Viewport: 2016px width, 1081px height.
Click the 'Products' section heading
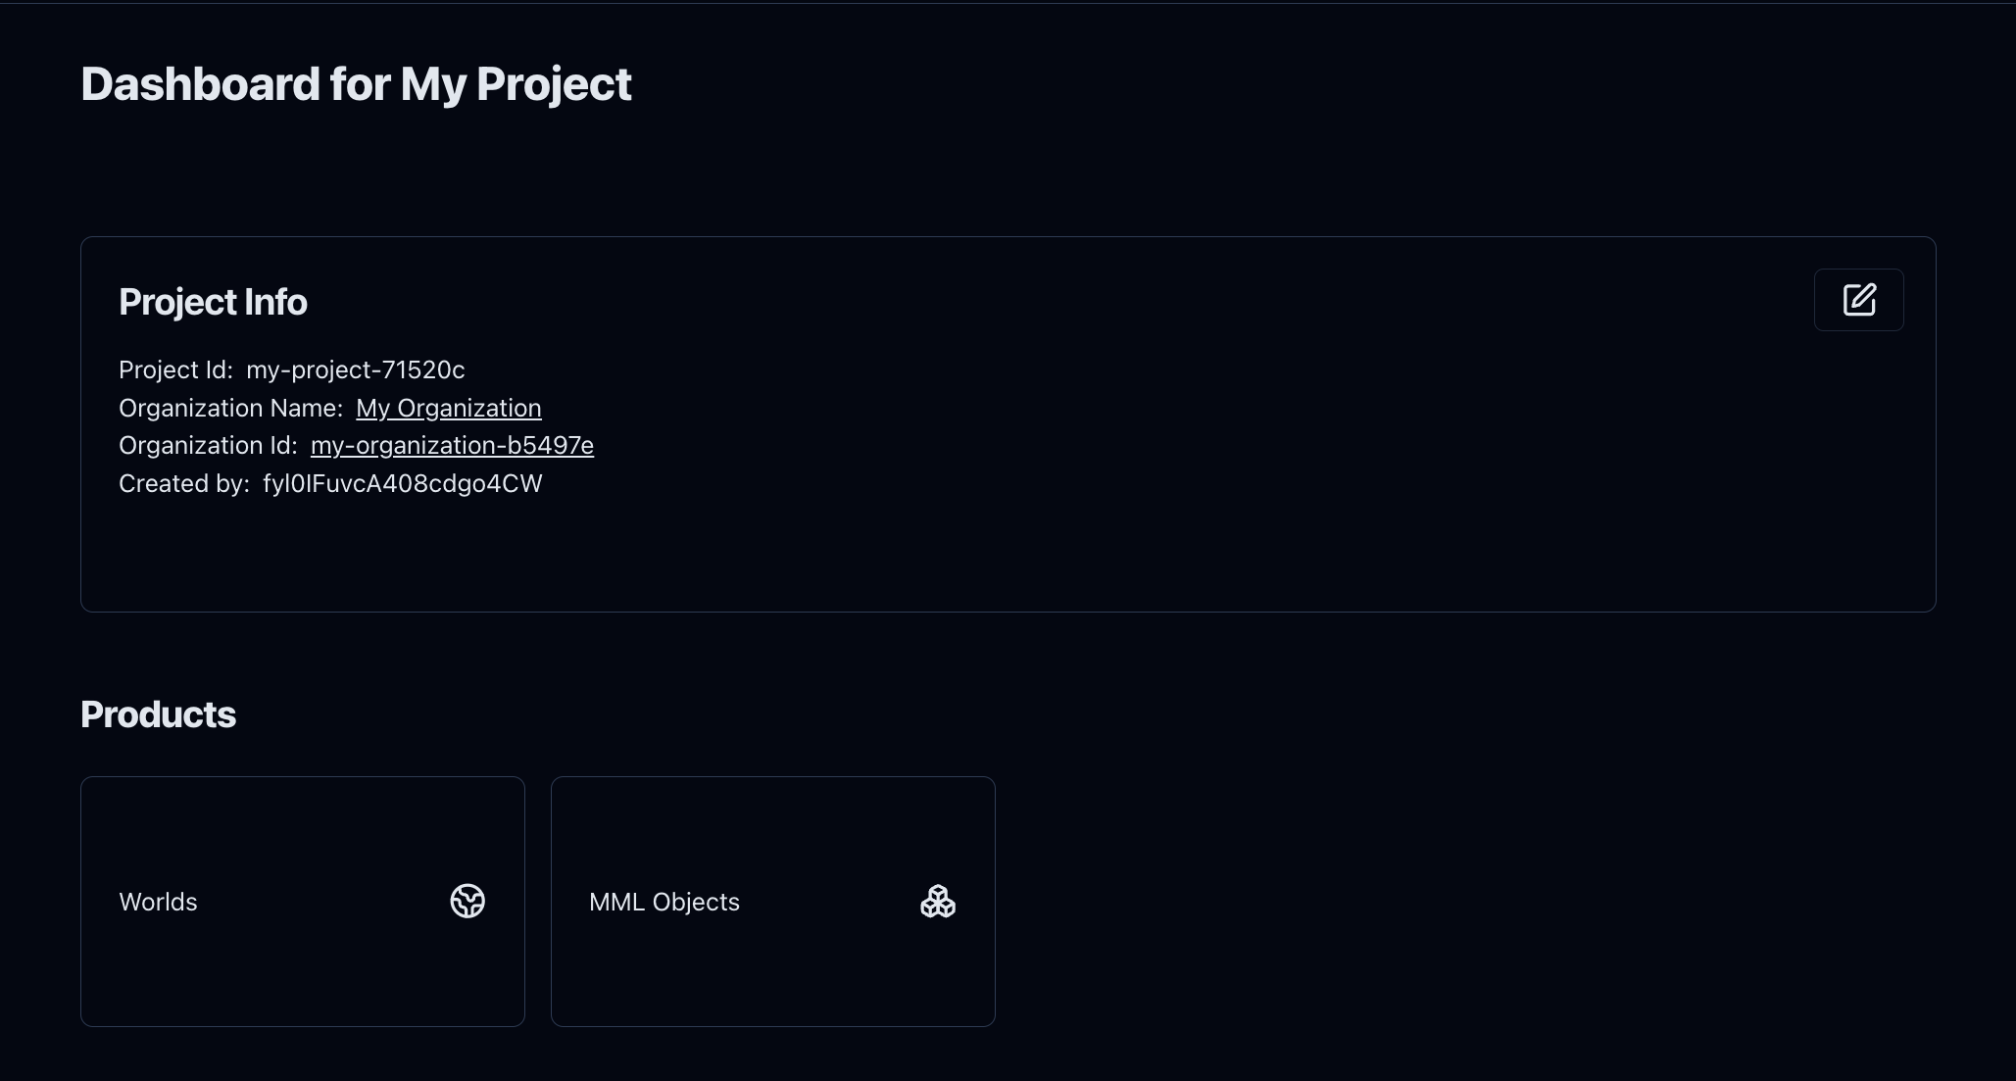pyautogui.click(x=158, y=714)
